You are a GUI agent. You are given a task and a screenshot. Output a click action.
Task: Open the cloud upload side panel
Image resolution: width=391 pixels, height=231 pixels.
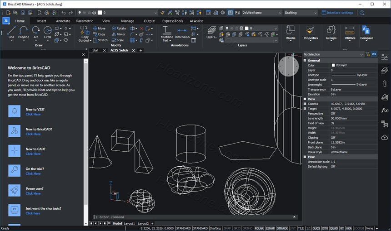(385, 137)
